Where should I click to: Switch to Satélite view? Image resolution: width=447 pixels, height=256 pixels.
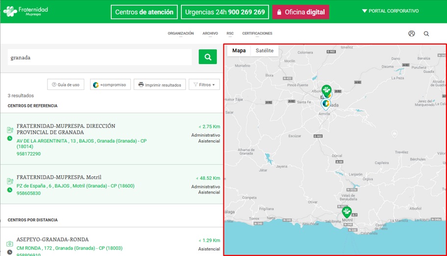tap(265, 50)
